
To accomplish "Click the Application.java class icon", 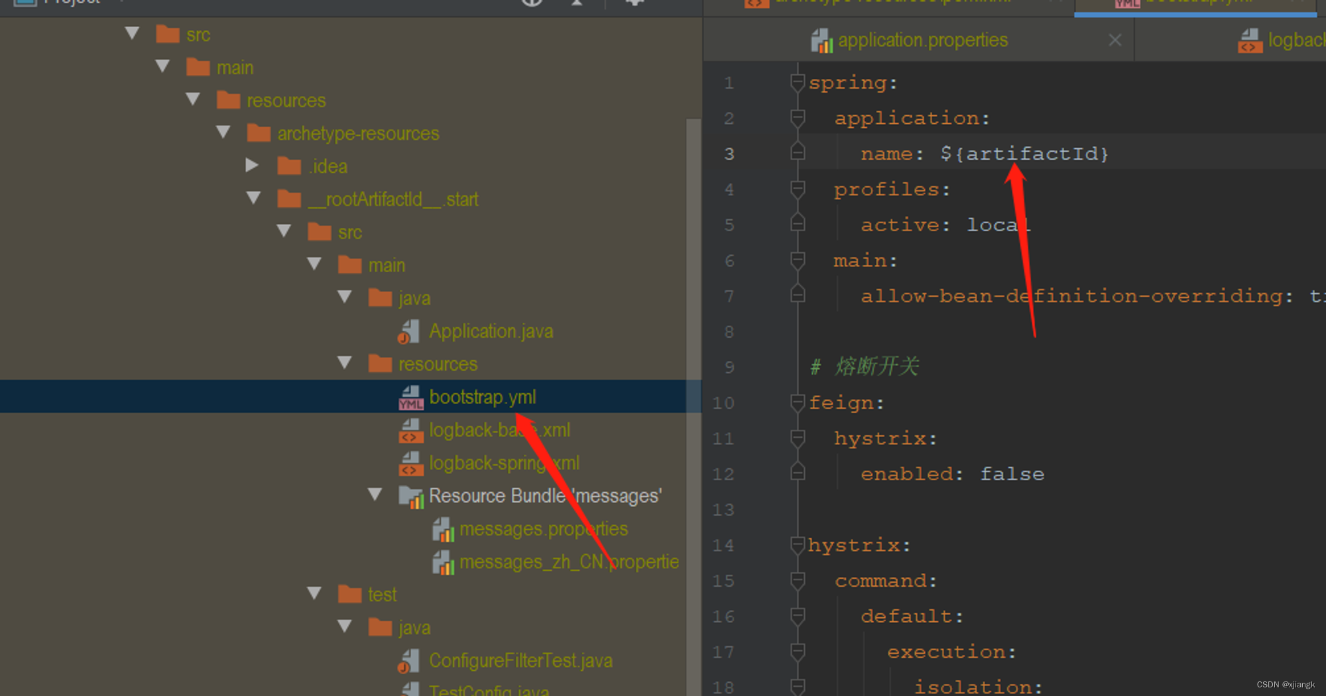I will [409, 332].
